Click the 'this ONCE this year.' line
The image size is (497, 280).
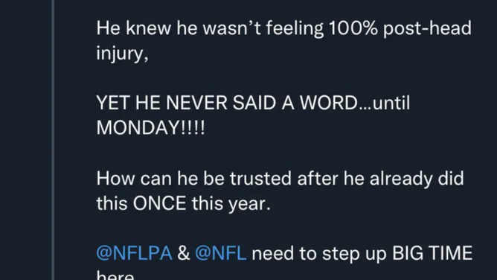pyautogui.click(x=183, y=203)
